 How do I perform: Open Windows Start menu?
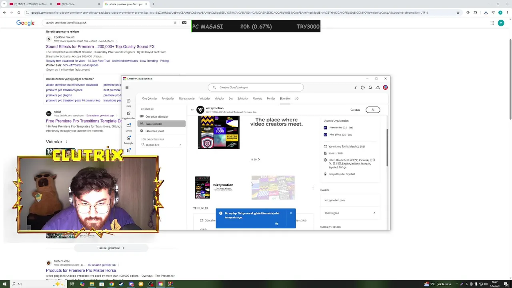pyautogui.click(x=4, y=284)
